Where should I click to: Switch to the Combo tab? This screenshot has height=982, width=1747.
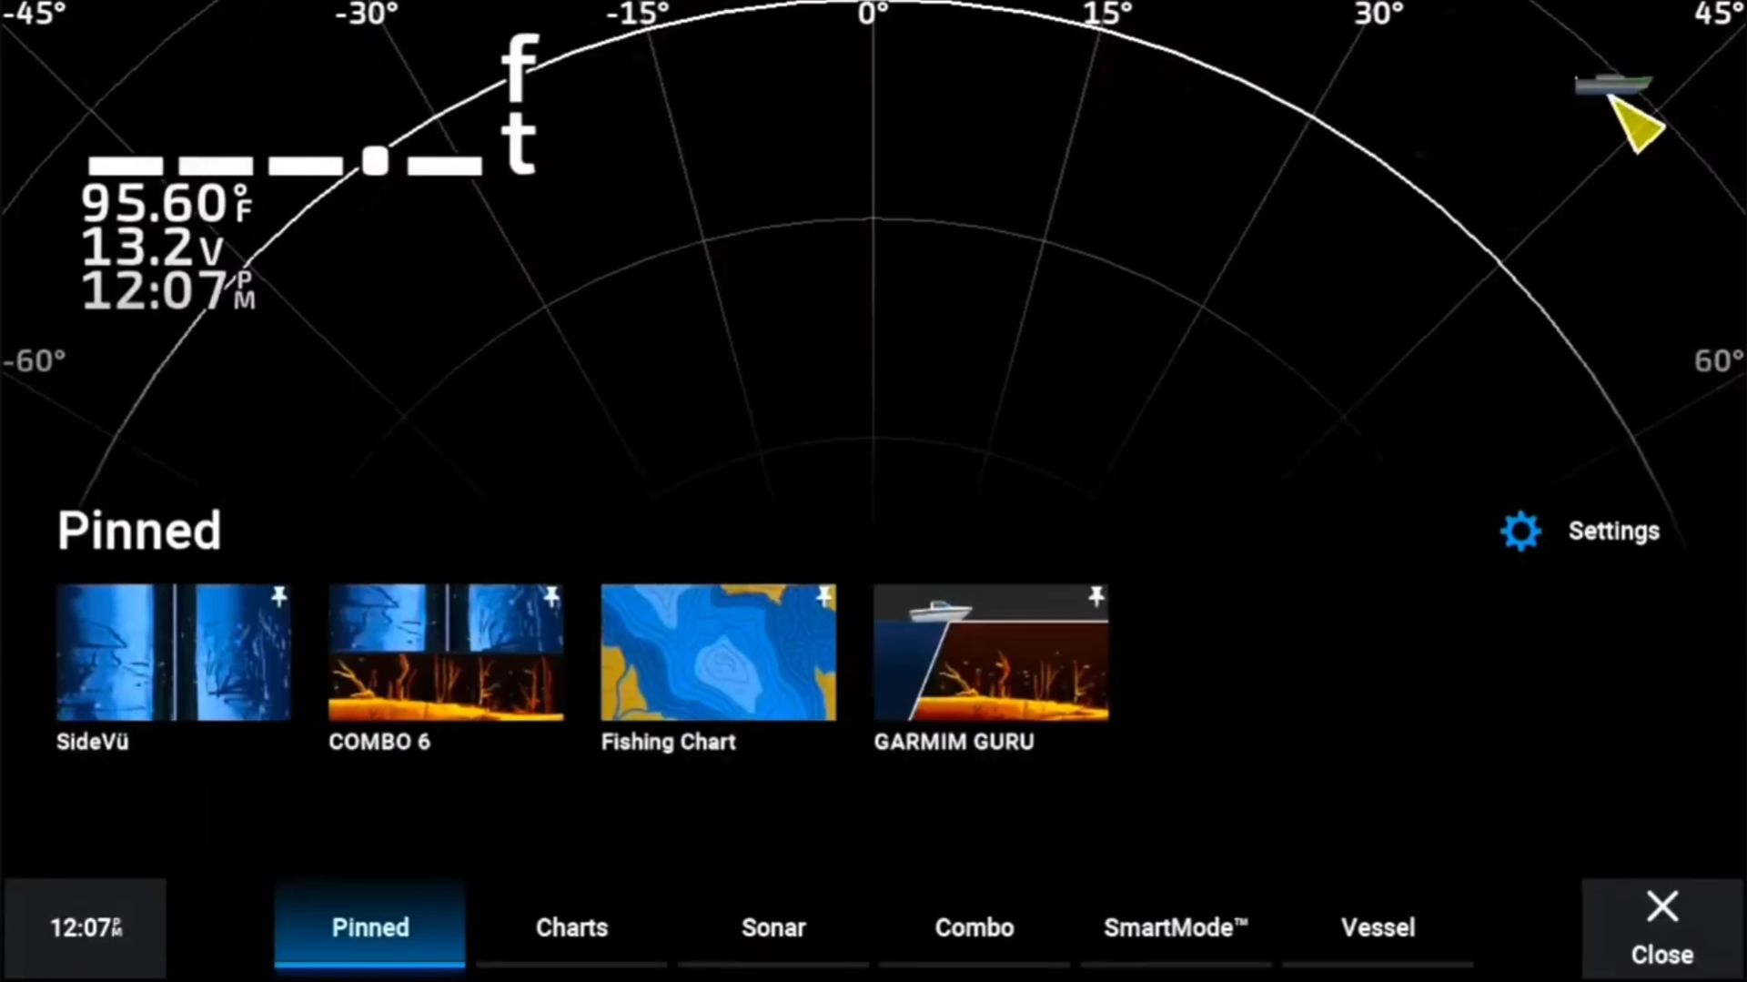click(974, 926)
